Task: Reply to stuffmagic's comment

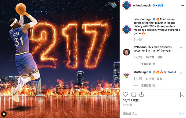Action: click(159, 79)
